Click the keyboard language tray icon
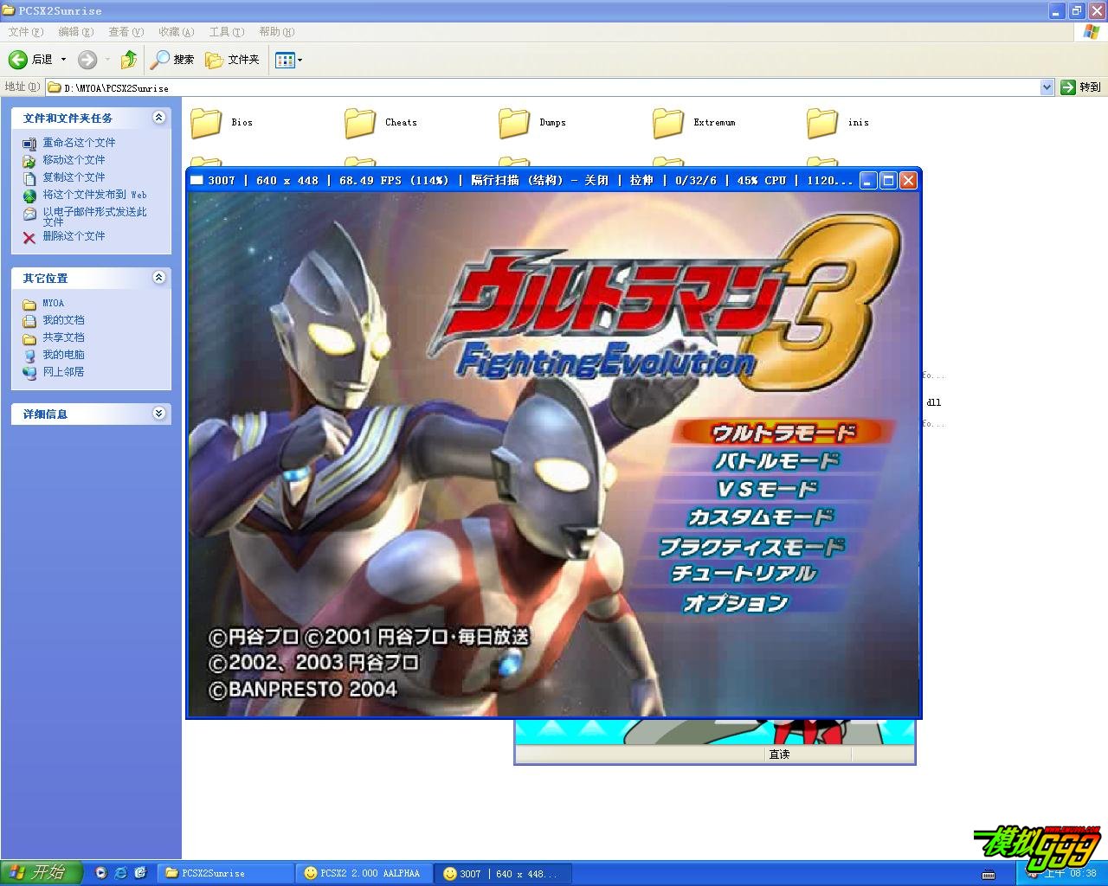The image size is (1108, 886). [989, 874]
